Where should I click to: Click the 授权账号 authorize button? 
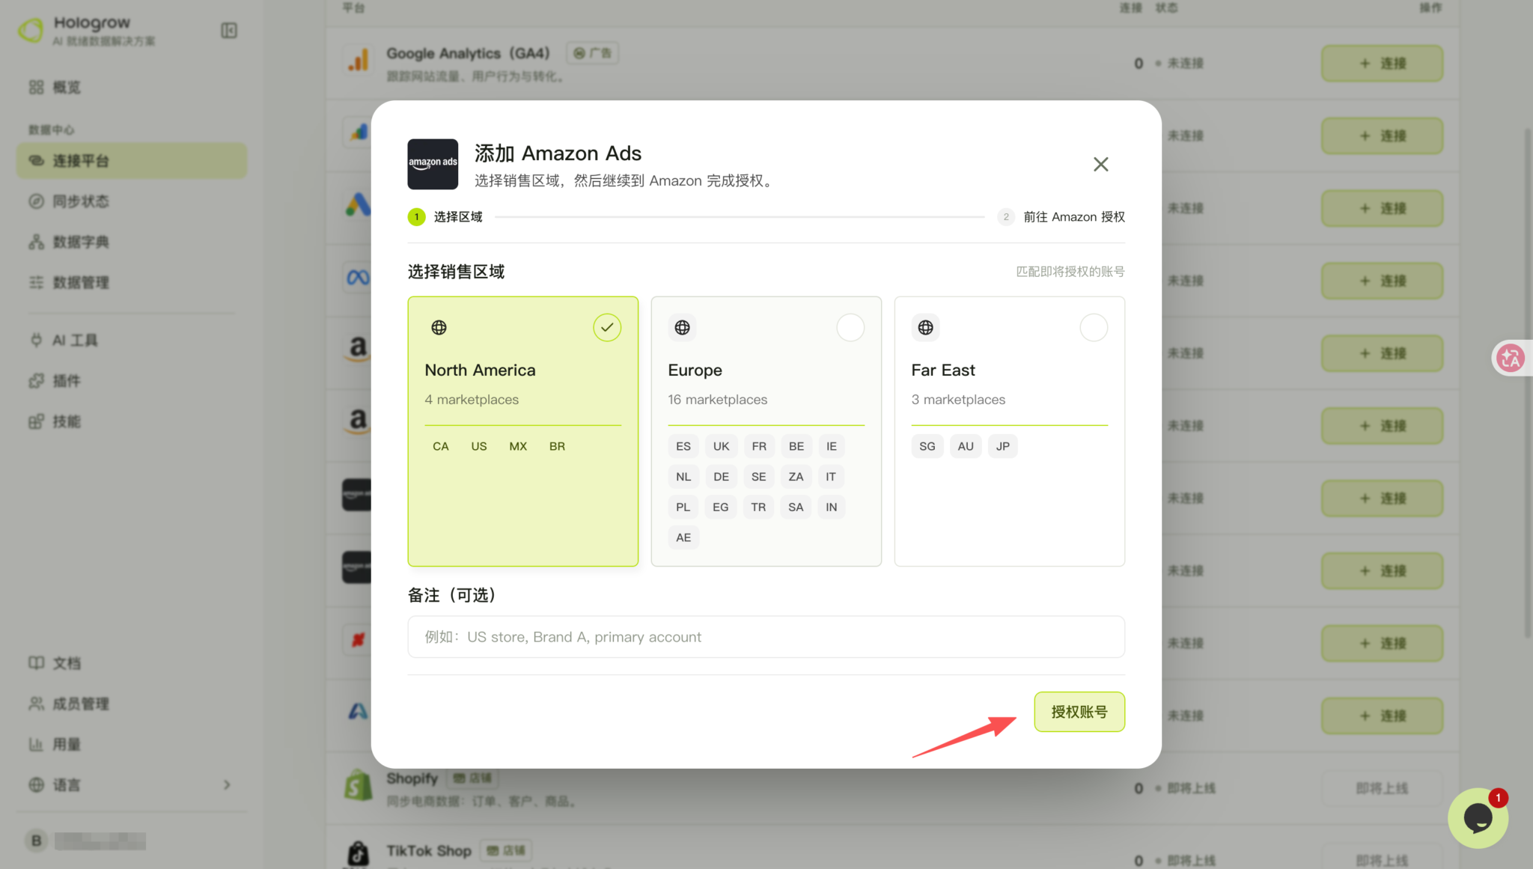point(1079,712)
